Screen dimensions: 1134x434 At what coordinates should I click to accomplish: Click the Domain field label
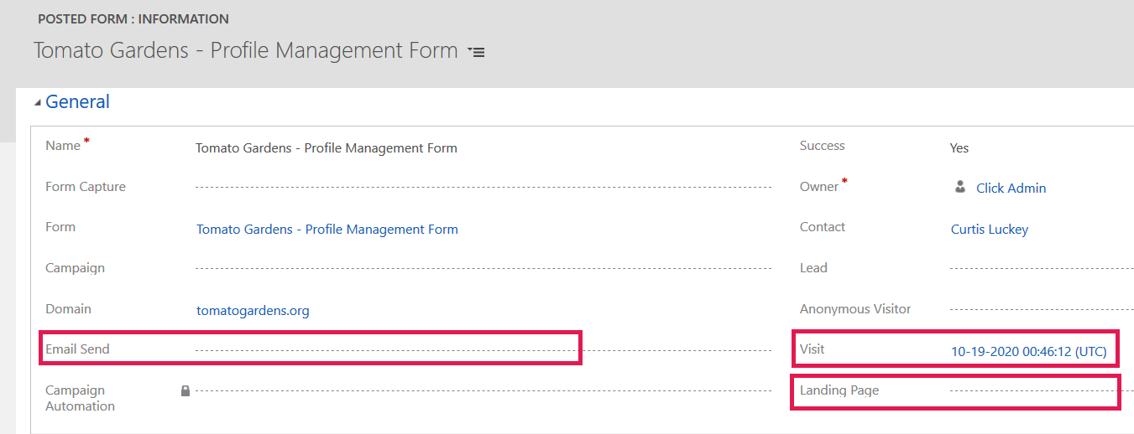68,309
